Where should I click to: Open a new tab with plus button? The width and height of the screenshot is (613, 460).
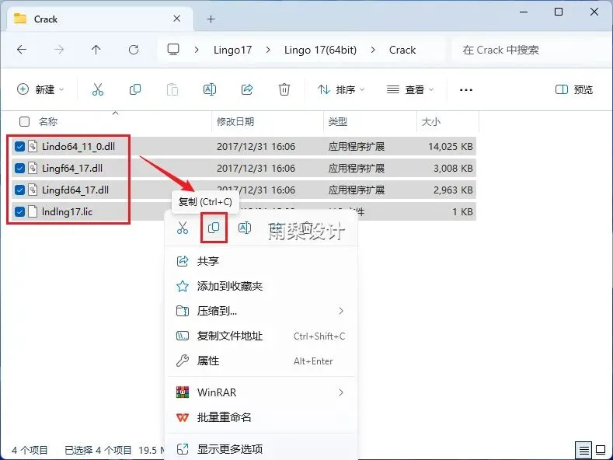(x=211, y=19)
